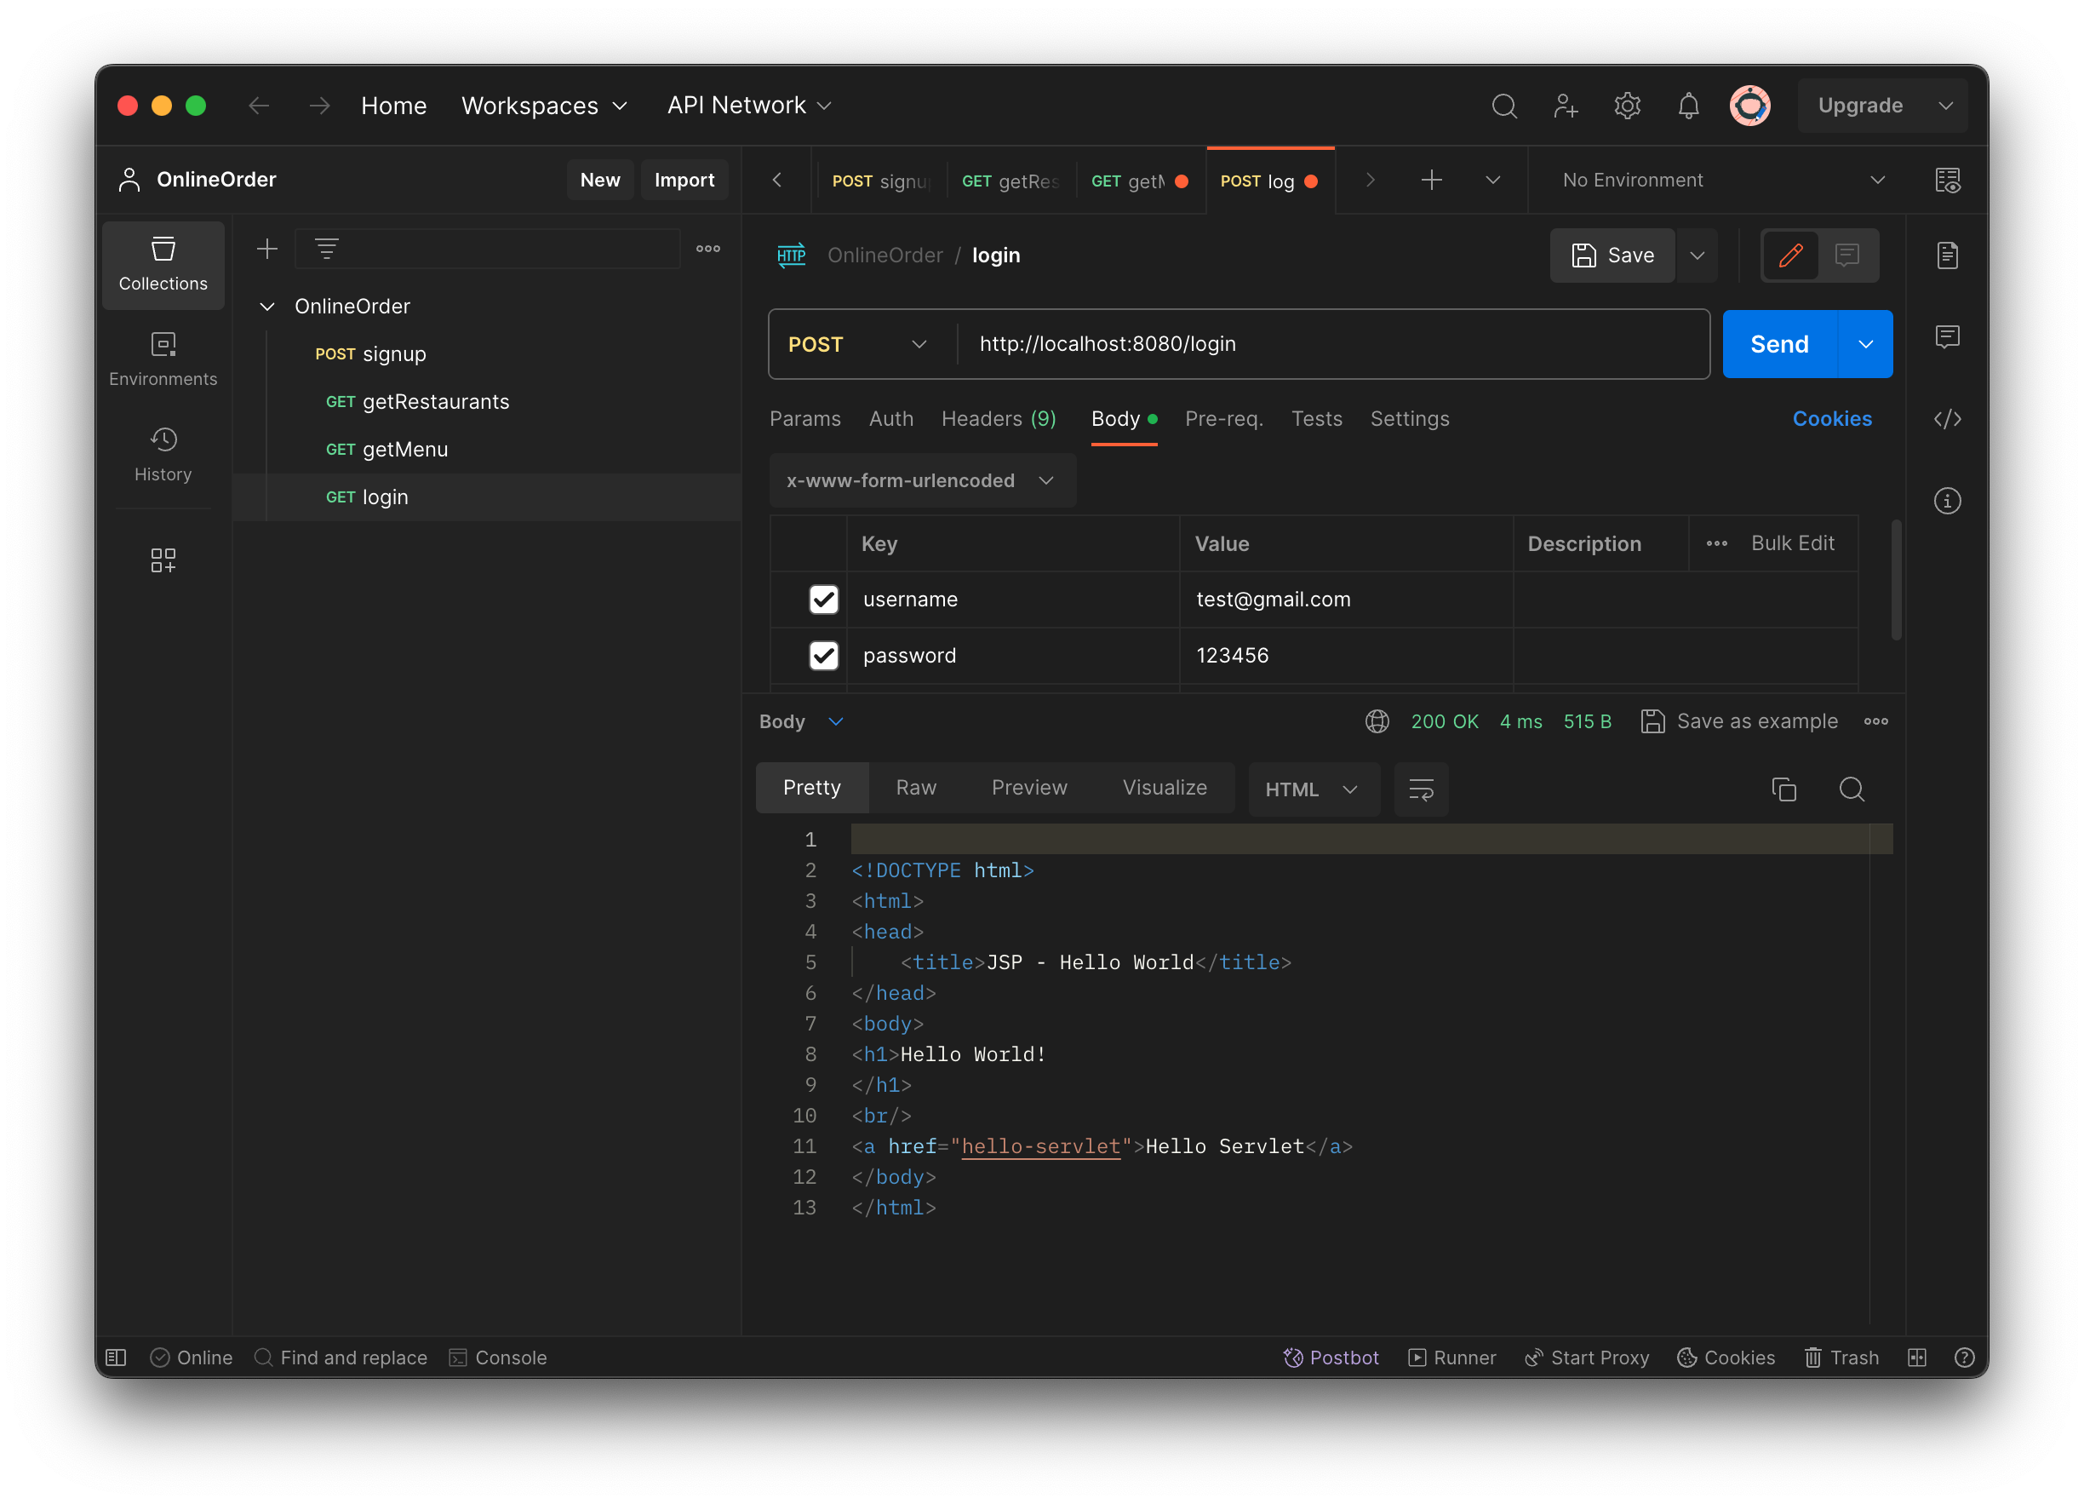Click the comment icon beside Save
The width and height of the screenshot is (2084, 1504).
tap(1848, 255)
